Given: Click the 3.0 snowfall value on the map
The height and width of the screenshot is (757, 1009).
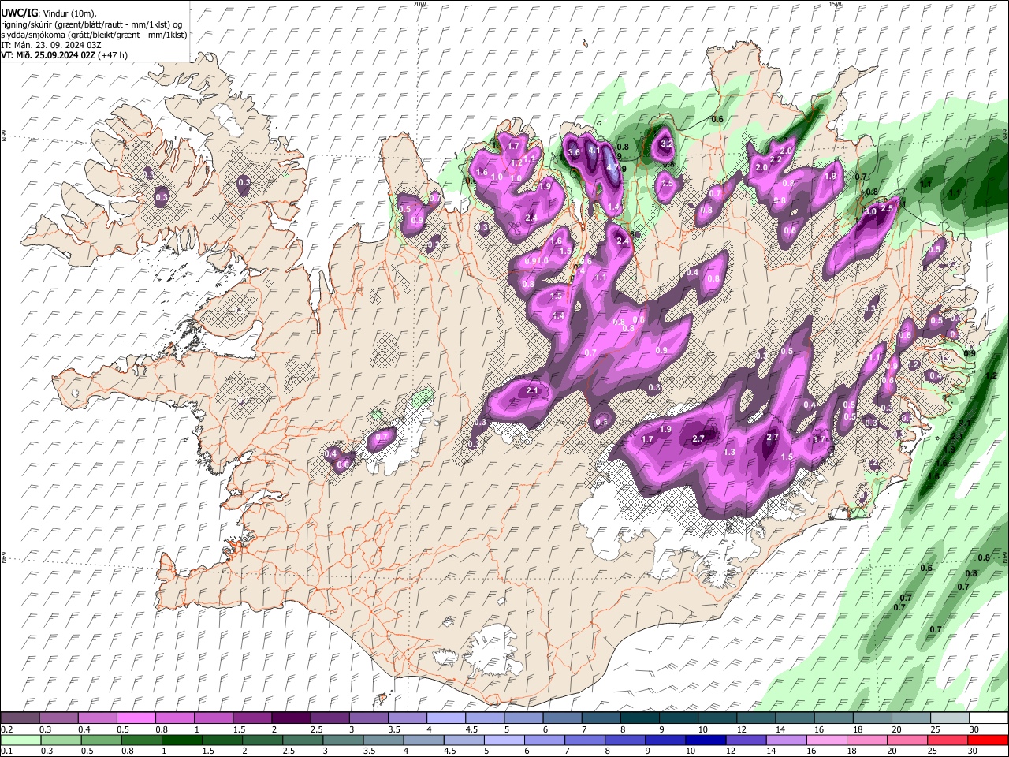Looking at the screenshot, I should pyautogui.click(x=870, y=212).
